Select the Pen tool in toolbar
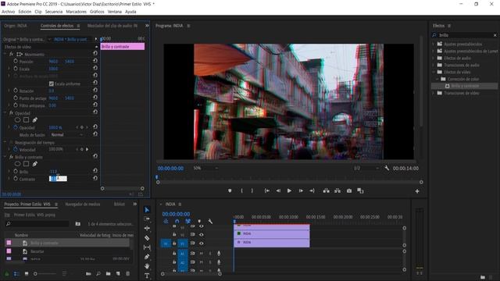 click(147, 257)
